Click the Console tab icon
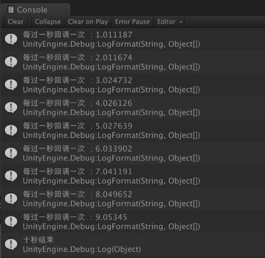This screenshot has height=258, width=265. (x=11, y=10)
